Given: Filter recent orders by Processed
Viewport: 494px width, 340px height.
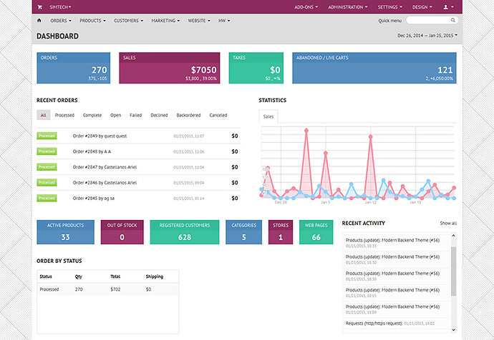Looking at the screenshot, I should point(64,115).
